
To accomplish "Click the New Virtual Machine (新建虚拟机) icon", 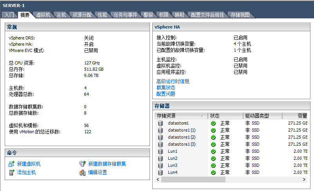I will click(x=11, y=164).
